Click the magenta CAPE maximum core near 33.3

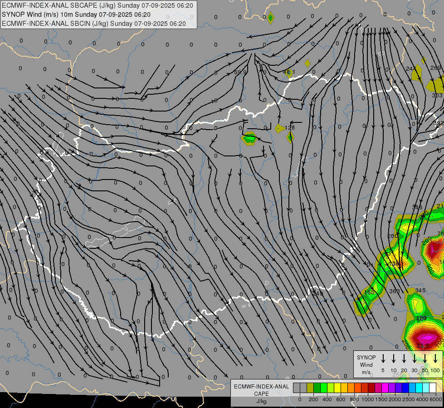(x=428, y=337)
